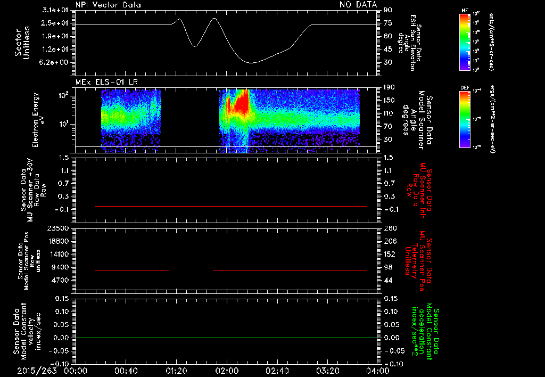Click the 190 scanner angle tick

389,87
